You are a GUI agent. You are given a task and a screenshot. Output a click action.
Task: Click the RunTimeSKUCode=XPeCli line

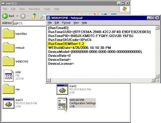pyautogui.click(x=70, y=40)
